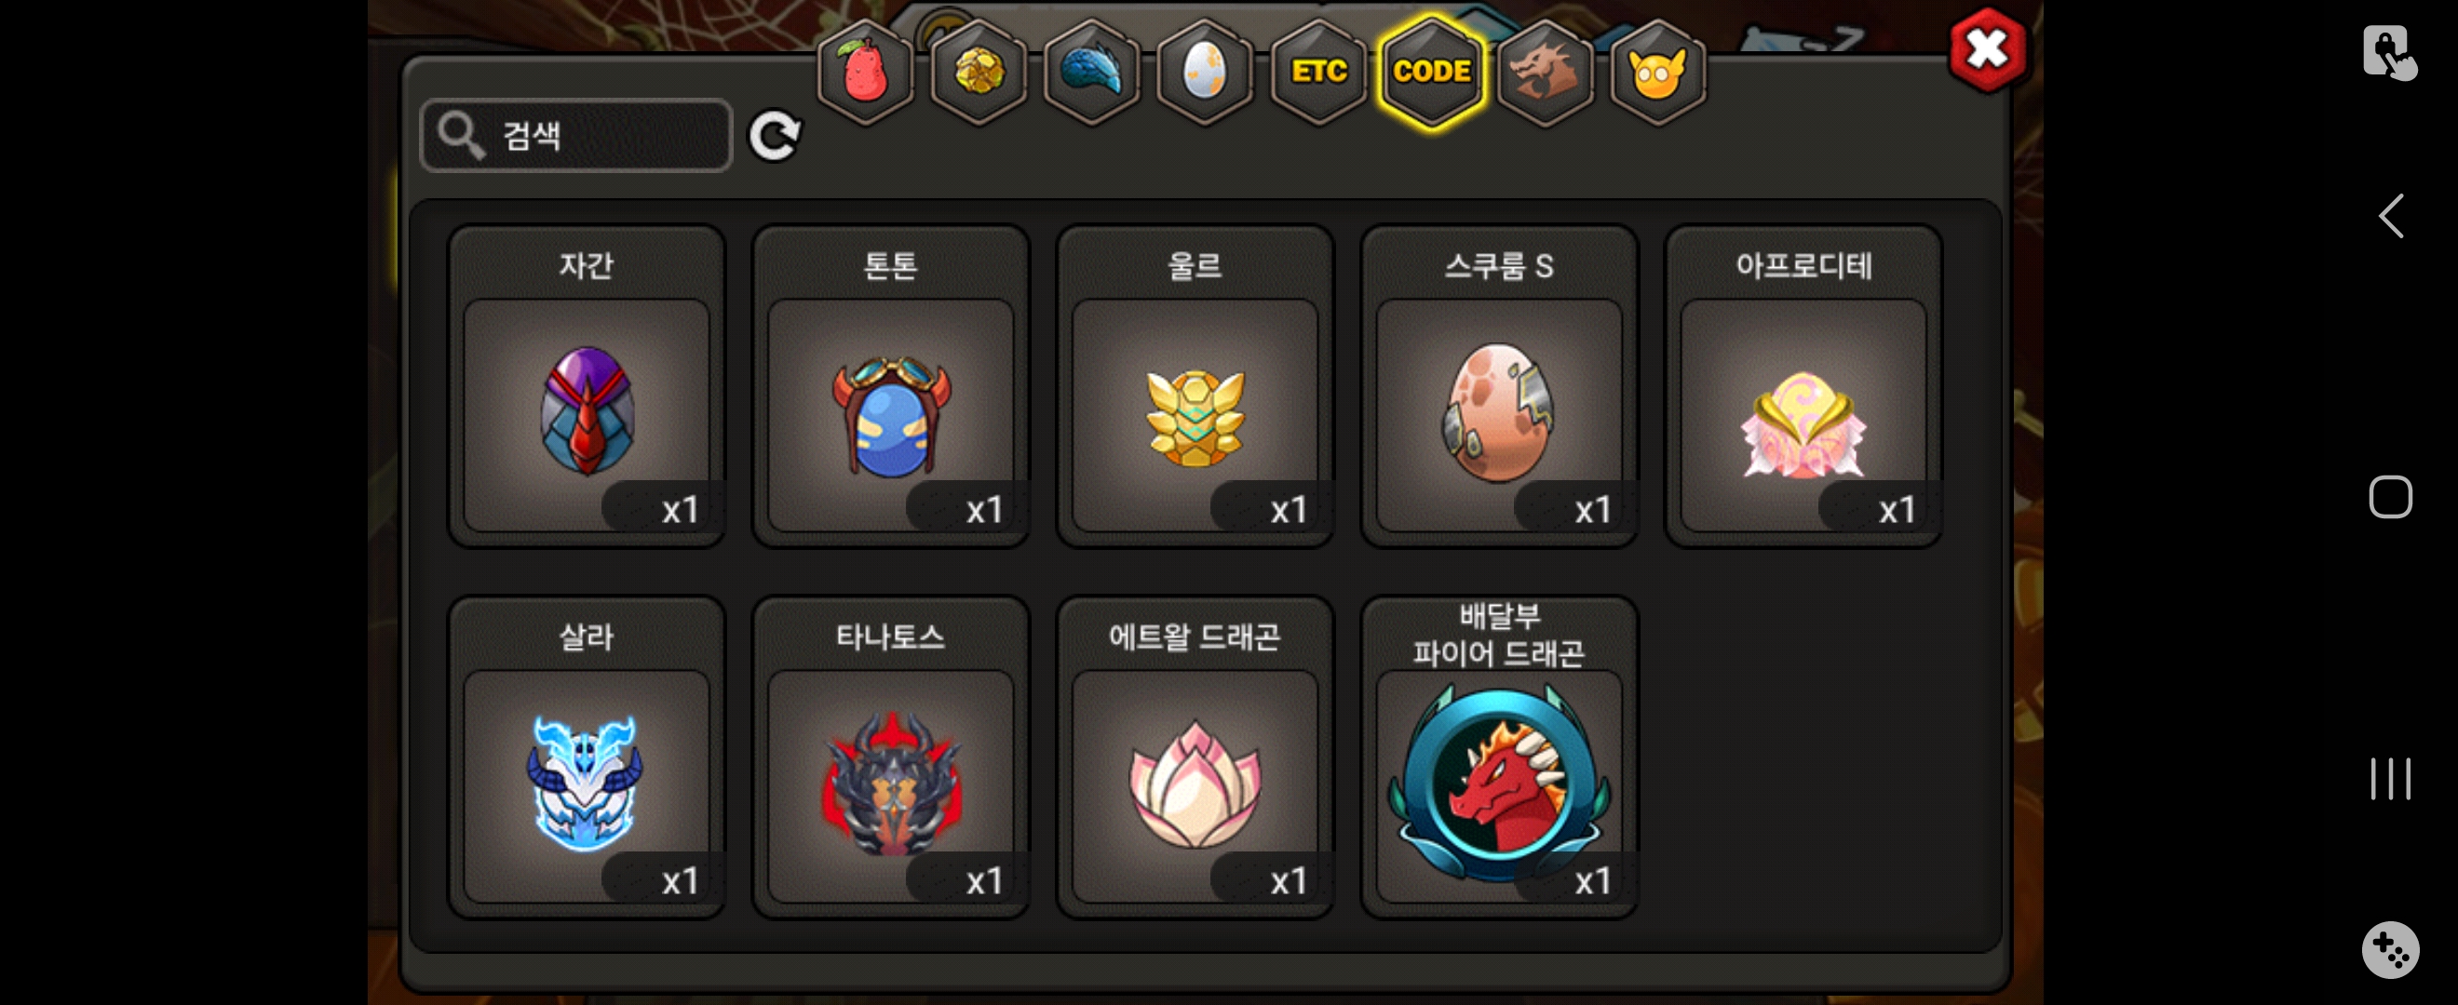The height and width of the screenshot is (1005, 2458).
Task: Choose the 배달부 파이어 드래곤 badge
Action: 1499,757
